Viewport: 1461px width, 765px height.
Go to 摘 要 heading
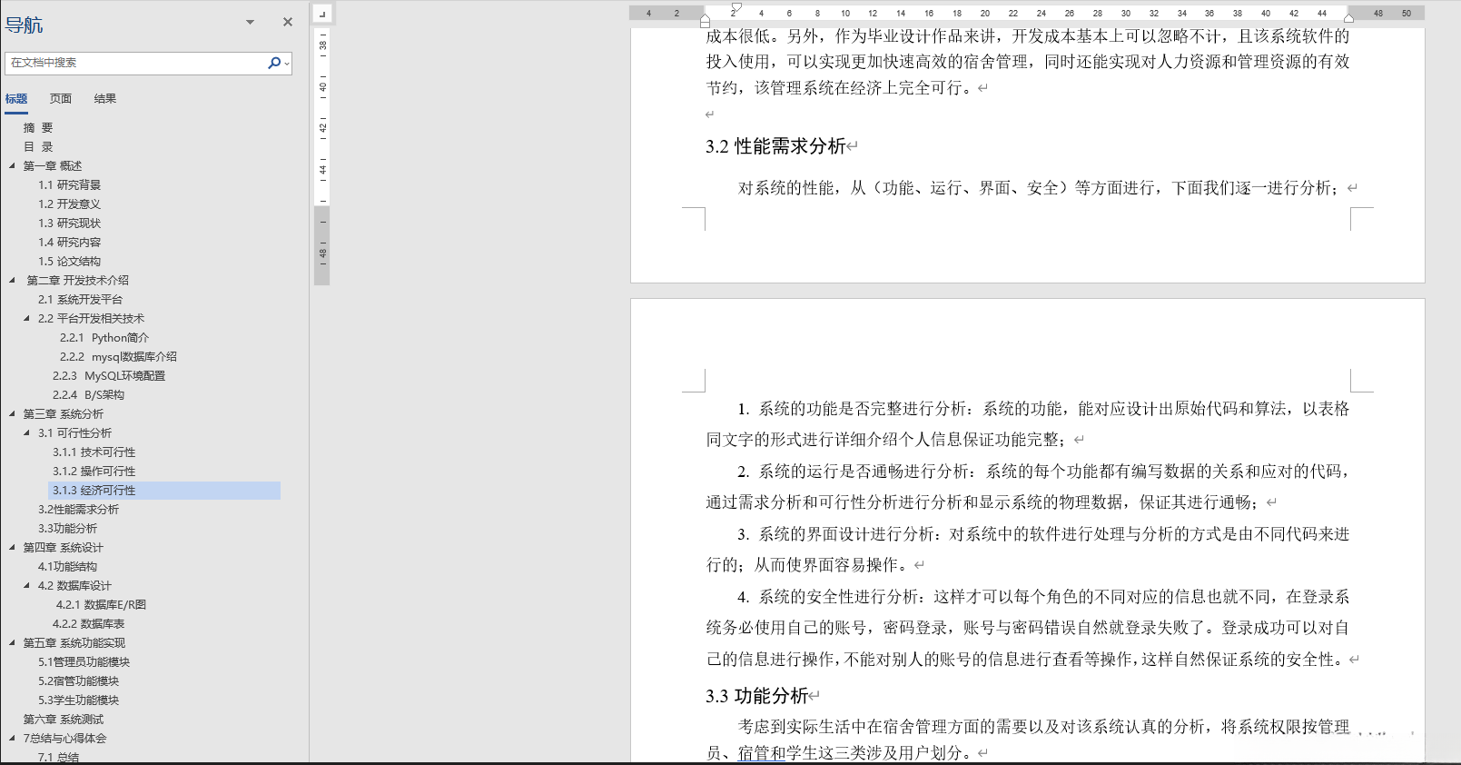[38, 128]
